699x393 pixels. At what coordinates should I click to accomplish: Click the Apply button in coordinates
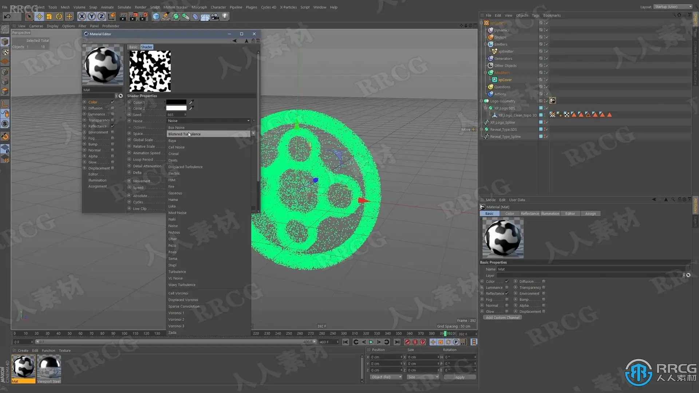click(x=459, y=377)
